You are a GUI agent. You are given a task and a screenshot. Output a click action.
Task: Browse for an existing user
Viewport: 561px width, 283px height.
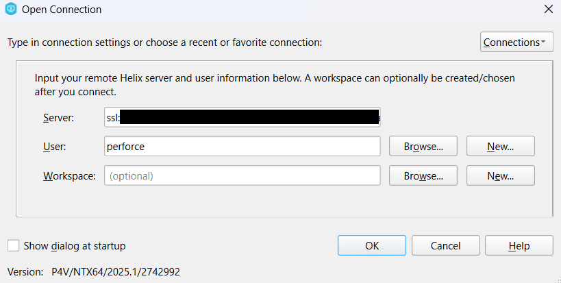click(423, 147)
